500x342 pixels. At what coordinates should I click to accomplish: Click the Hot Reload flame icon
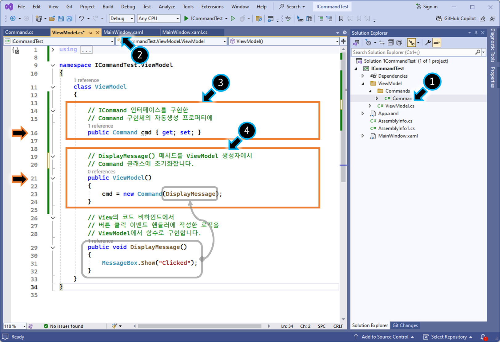click(242, 18)
